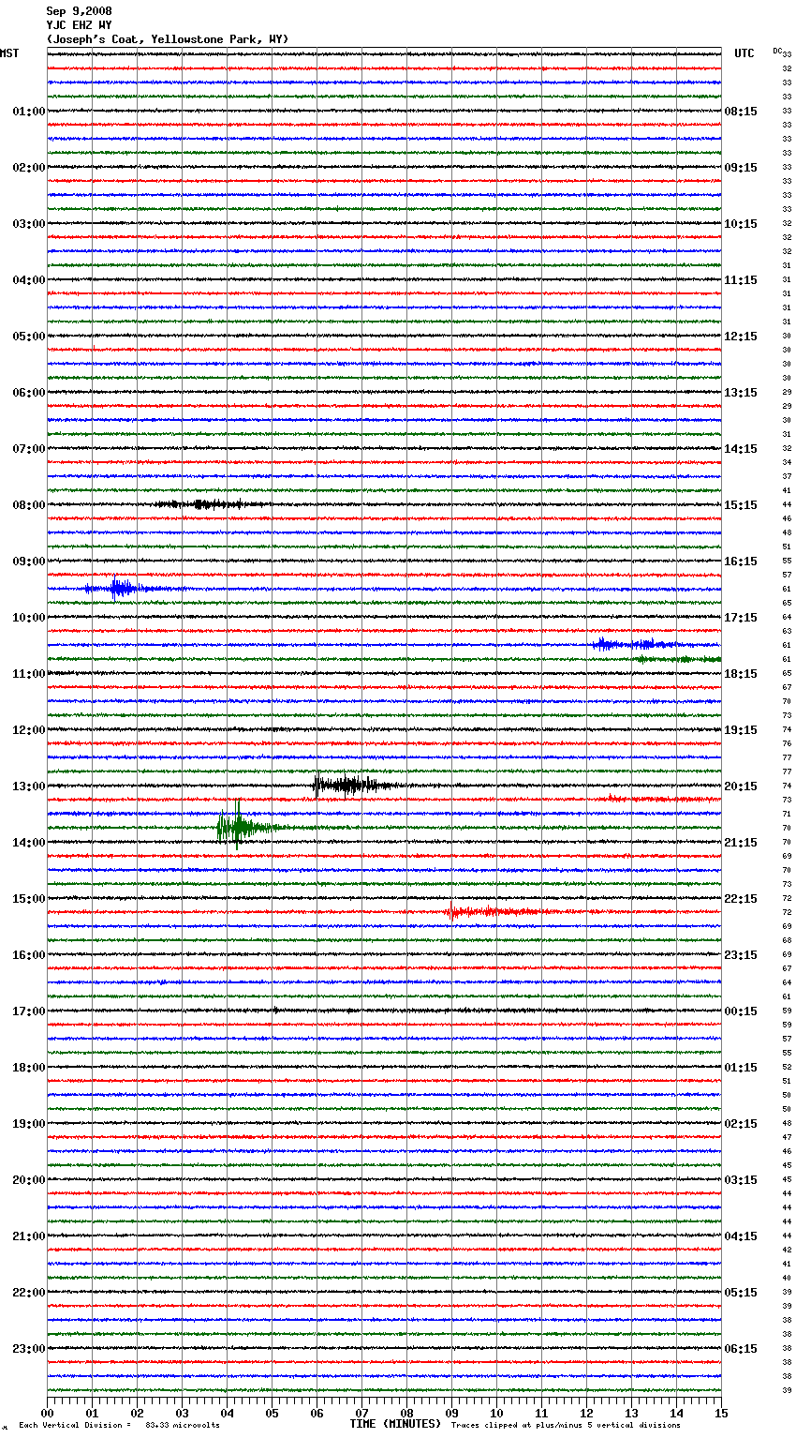Click the 08:15 UTC time label
796x1438 pixels.
click(x=741, y=112)
